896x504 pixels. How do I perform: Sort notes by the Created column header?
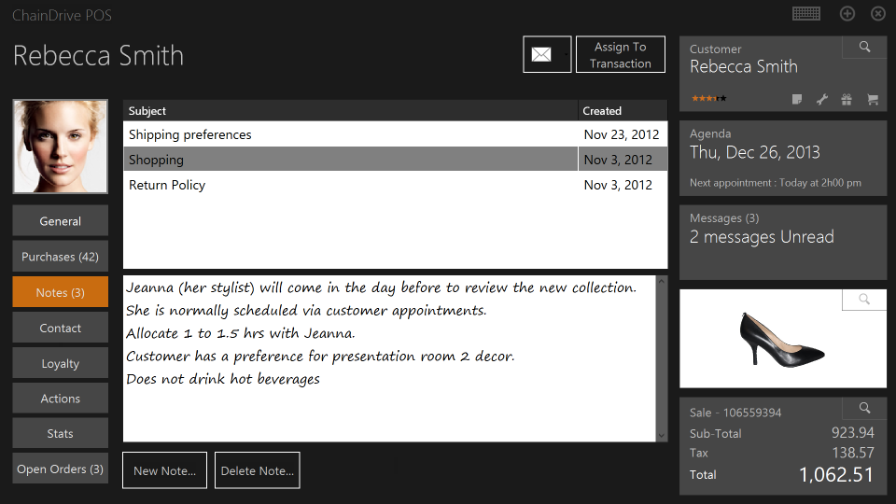(623, 111)
